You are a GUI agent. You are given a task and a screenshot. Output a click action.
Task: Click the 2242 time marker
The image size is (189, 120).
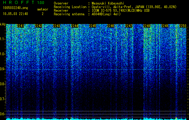pyautogui.click(x=38, y=26)
